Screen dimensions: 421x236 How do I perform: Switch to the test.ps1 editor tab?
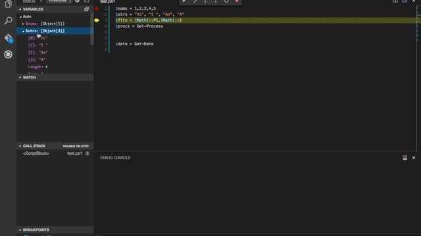coord(108,1)
